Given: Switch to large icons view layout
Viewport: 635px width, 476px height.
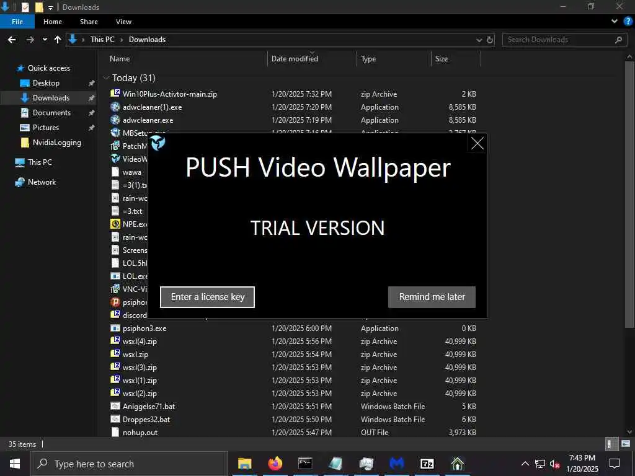Looking at the screenshot, I should click(625, 444).
